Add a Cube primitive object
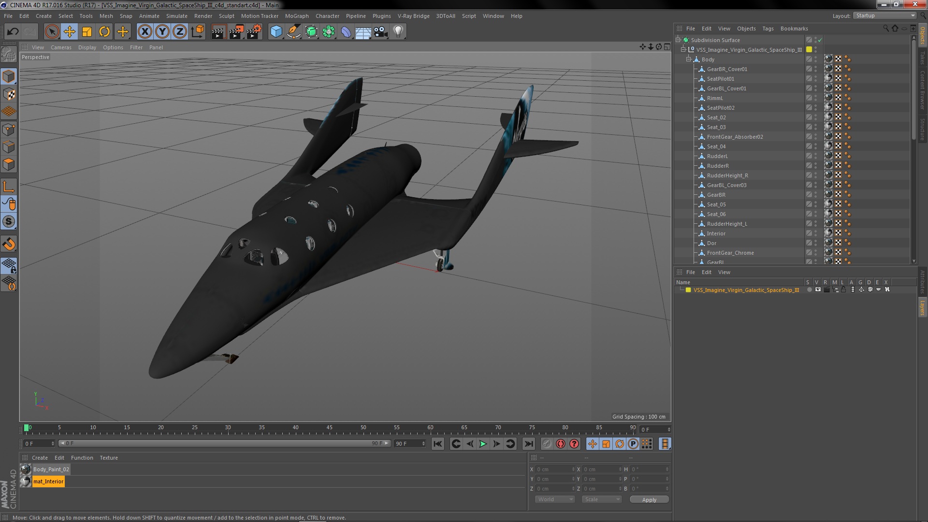 276,32
